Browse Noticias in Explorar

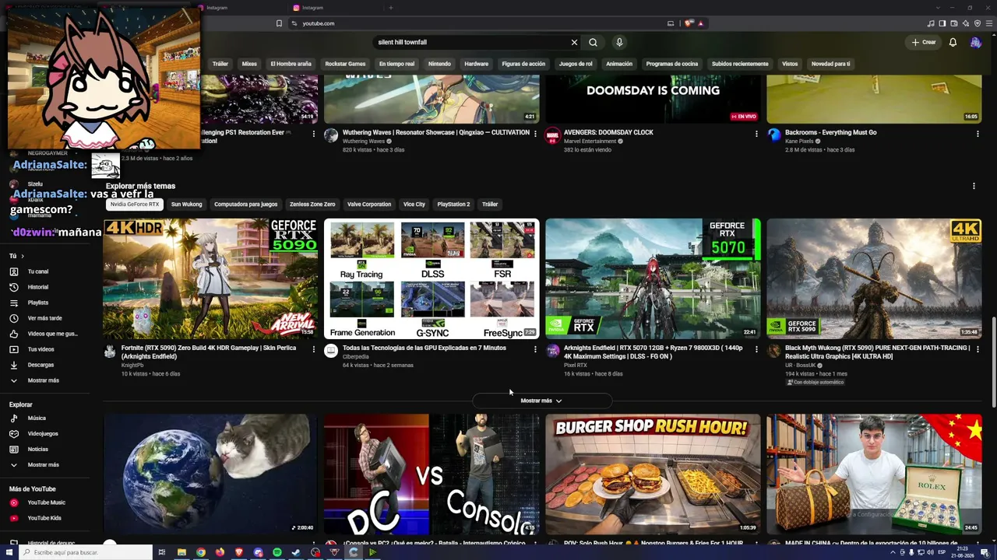pyautogui.click(x=37, y=449)
